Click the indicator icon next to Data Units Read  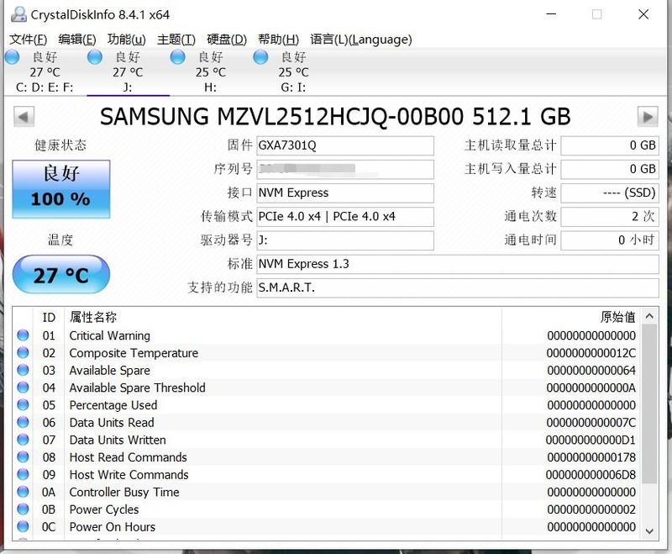coord(24,423)
